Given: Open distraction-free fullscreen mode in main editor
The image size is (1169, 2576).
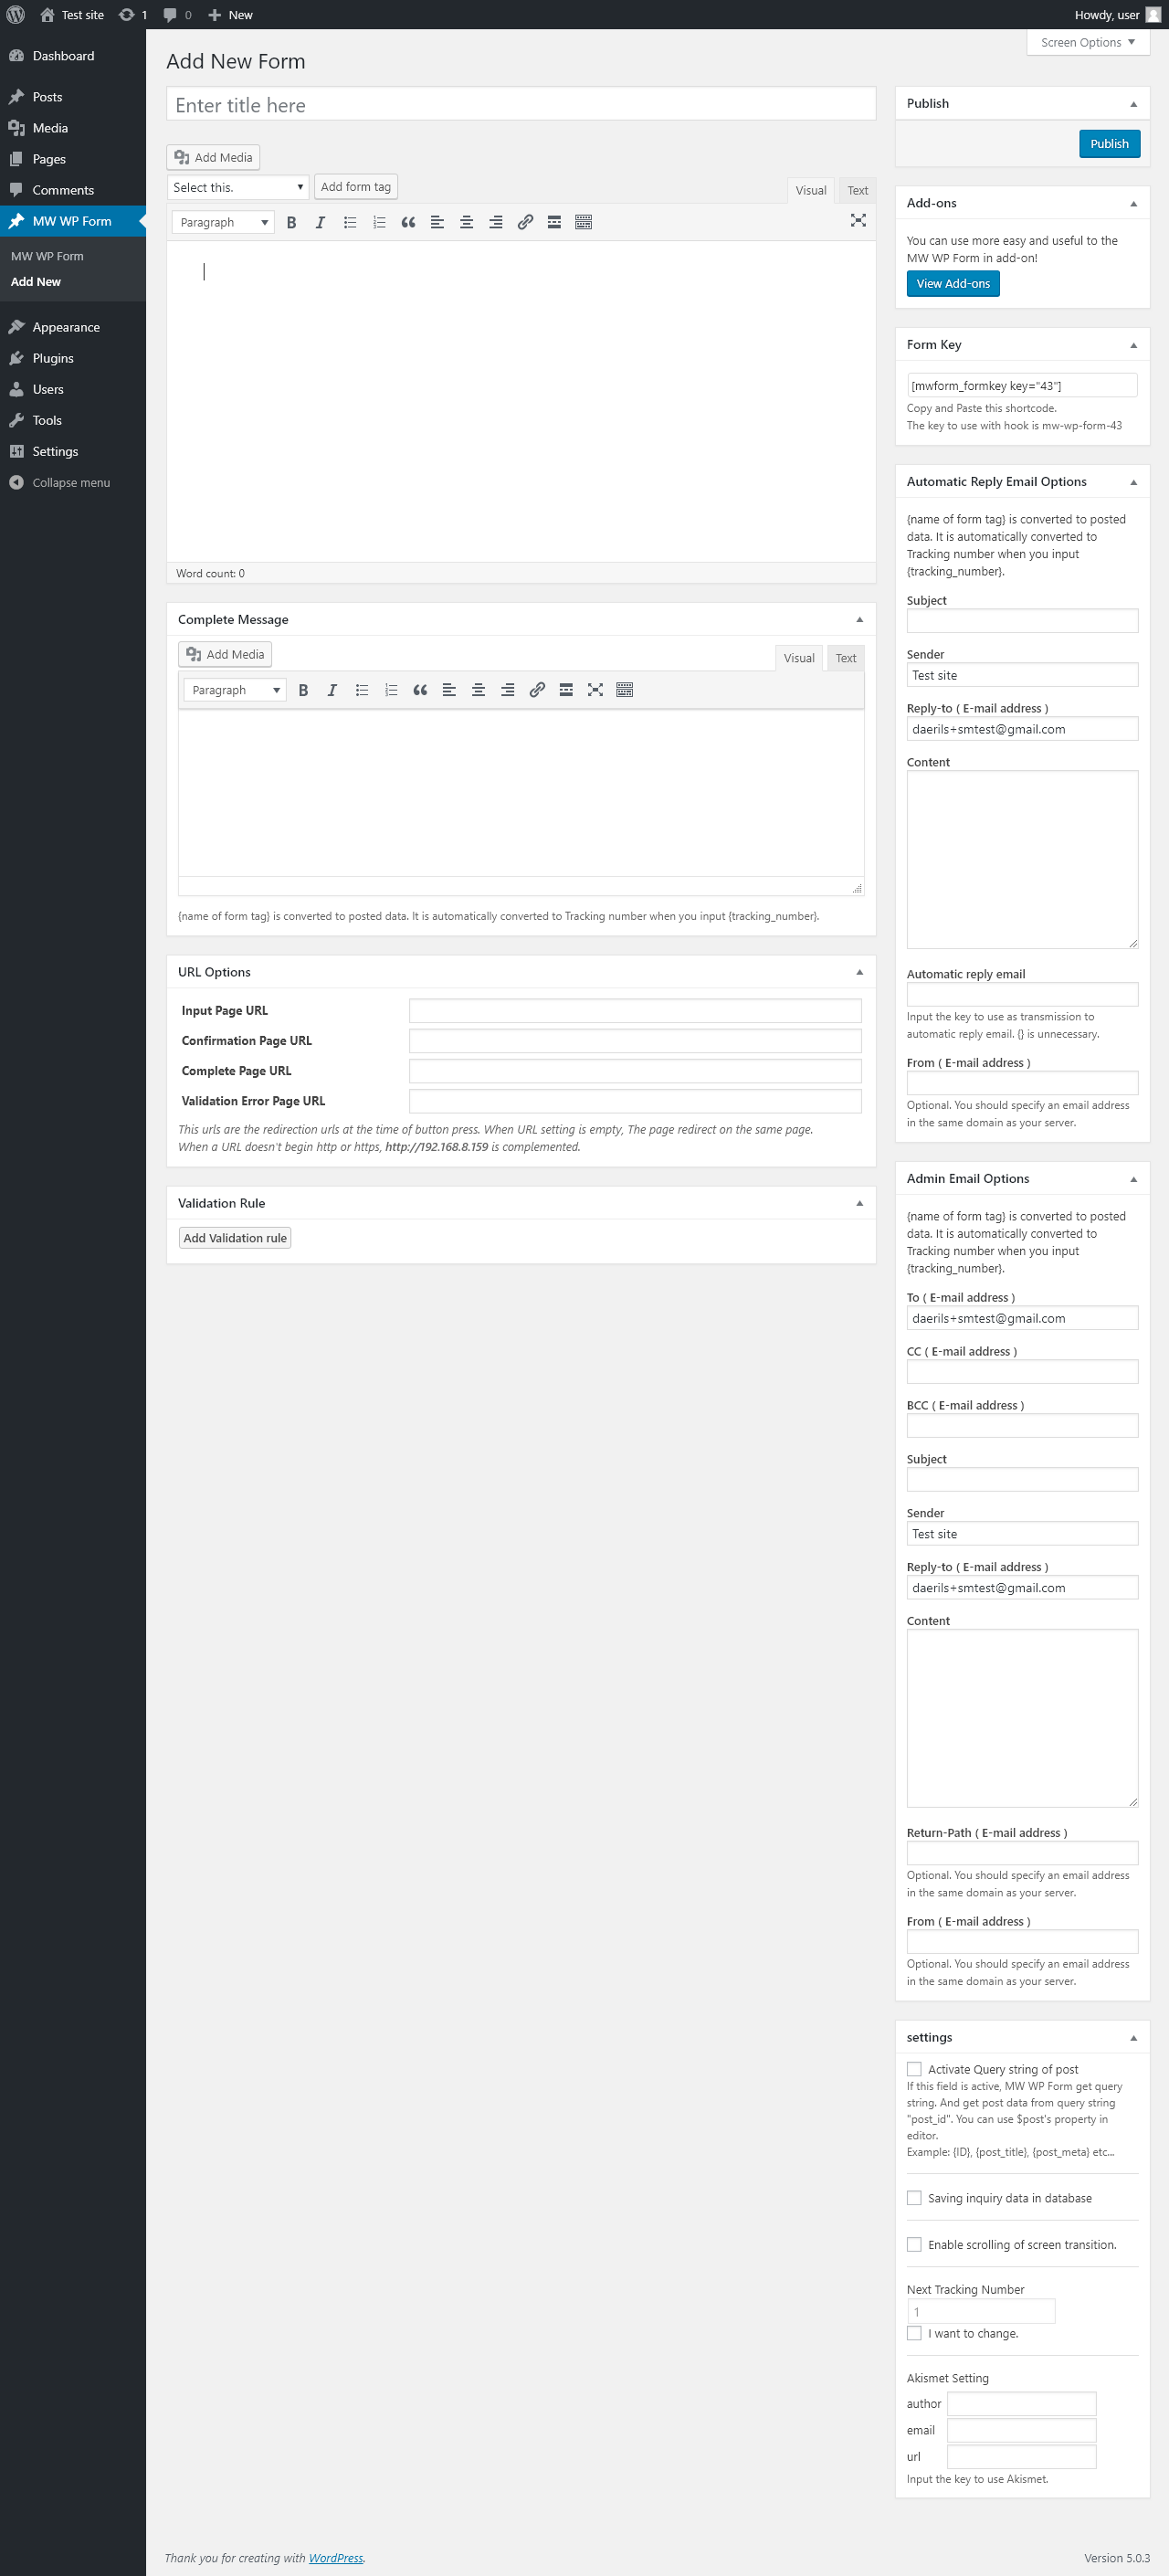Looking at the screenshot, I should [858, 220].
